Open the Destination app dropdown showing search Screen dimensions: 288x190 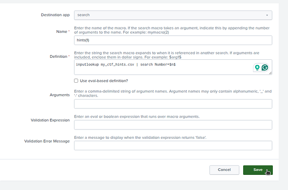pyautogui.click(x=173, y=15)
